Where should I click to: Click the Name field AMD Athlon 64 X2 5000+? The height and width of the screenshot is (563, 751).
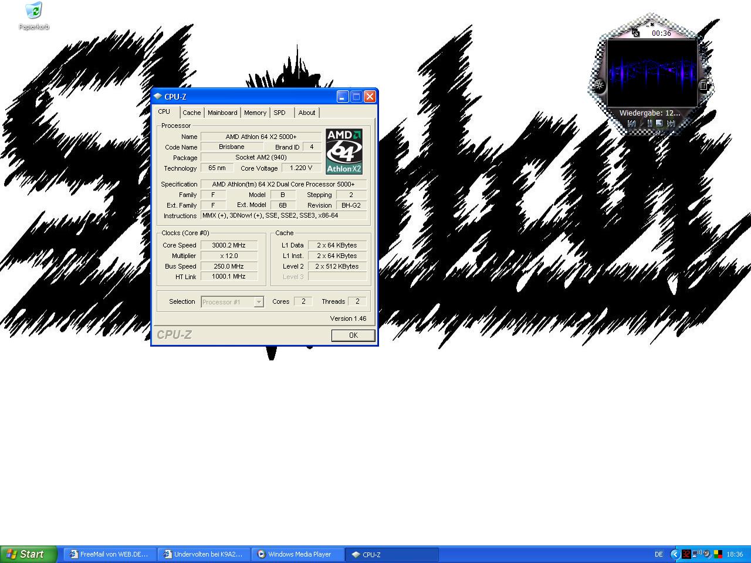click(261, 137)
